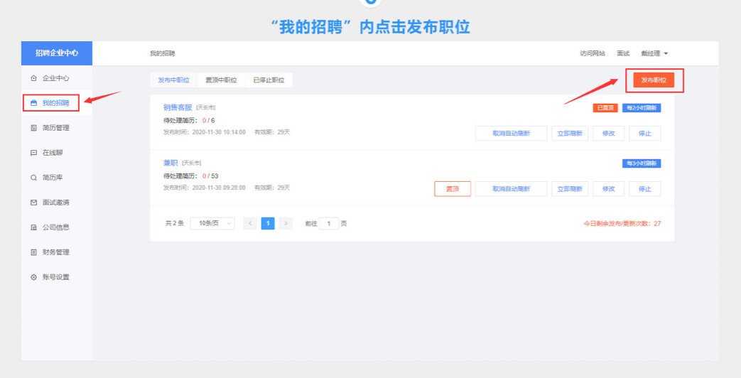The width and height of the screenshot is (741, 378).
Task: Switch to the 已停止职位 tab
Action: pos(269,80)
